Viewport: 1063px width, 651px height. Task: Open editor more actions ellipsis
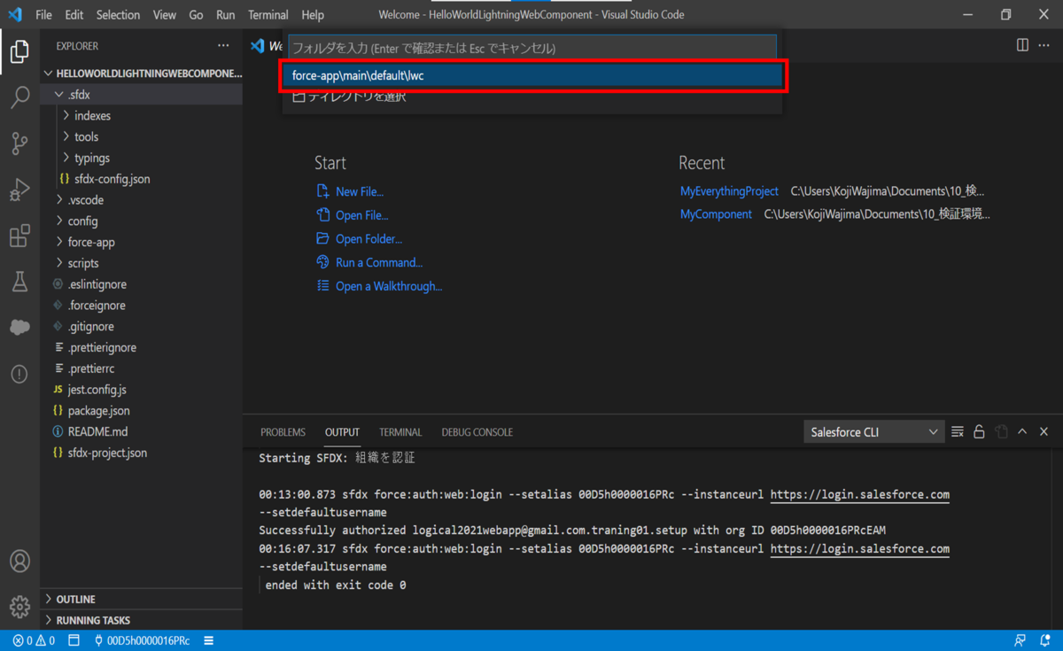(1044, 45)
